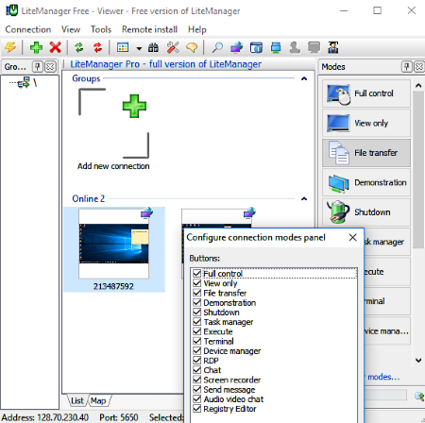
Task: Uncheck the Execute checkbox
Action: (x=197, y=331)
